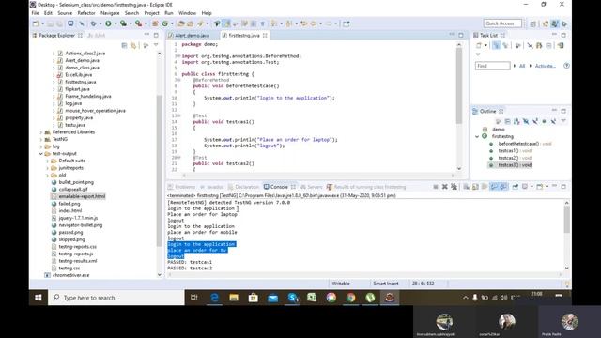
Task: Click the Debug bug icon in the toolbar
Action: coord(93,23)
